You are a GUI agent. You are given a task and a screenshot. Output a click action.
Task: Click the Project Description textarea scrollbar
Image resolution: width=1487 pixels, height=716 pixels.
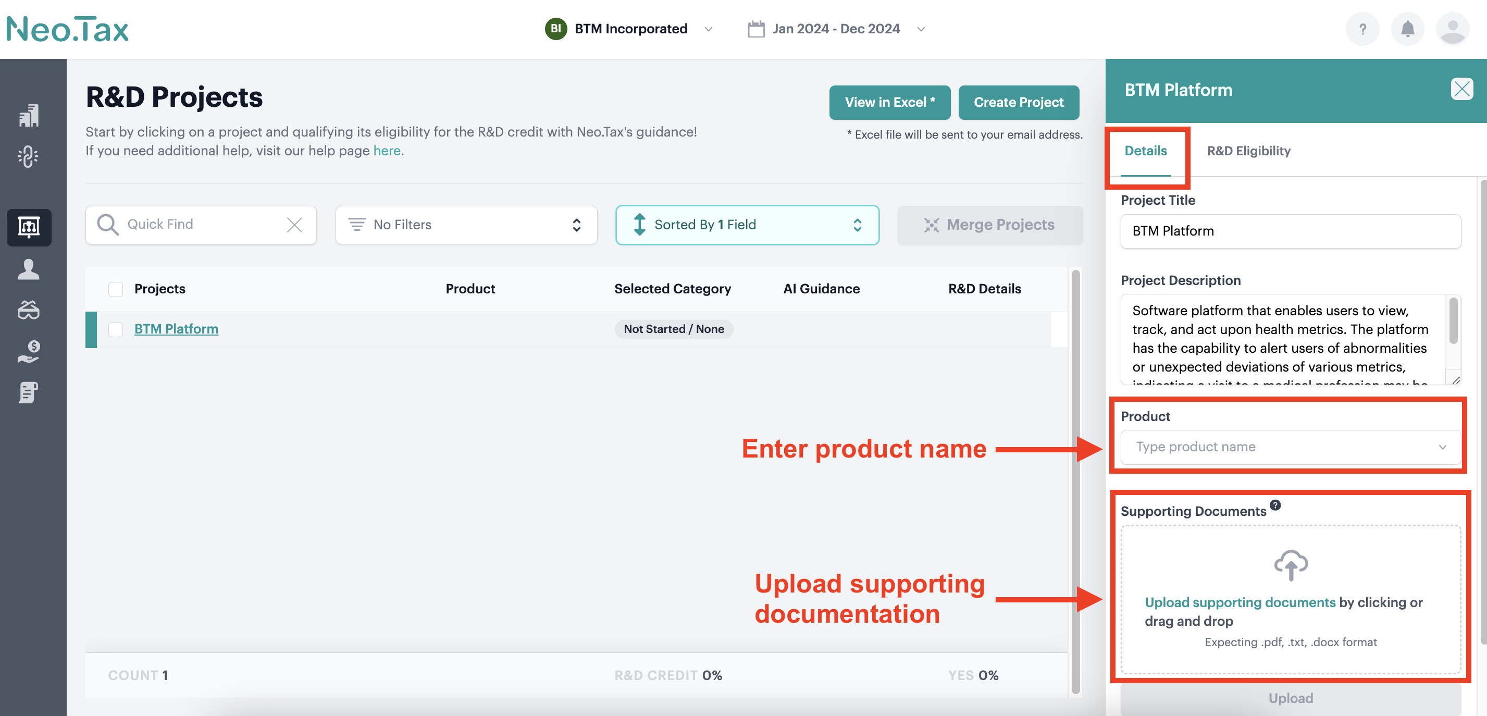(1453, 321)
